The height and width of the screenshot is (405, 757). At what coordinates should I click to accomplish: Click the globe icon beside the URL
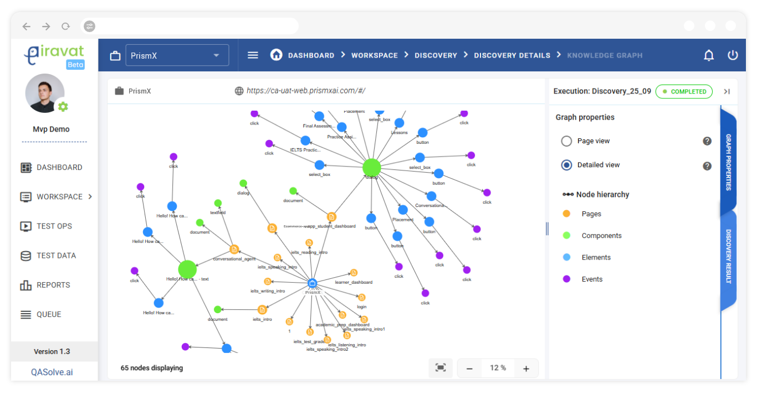point(239,91)
